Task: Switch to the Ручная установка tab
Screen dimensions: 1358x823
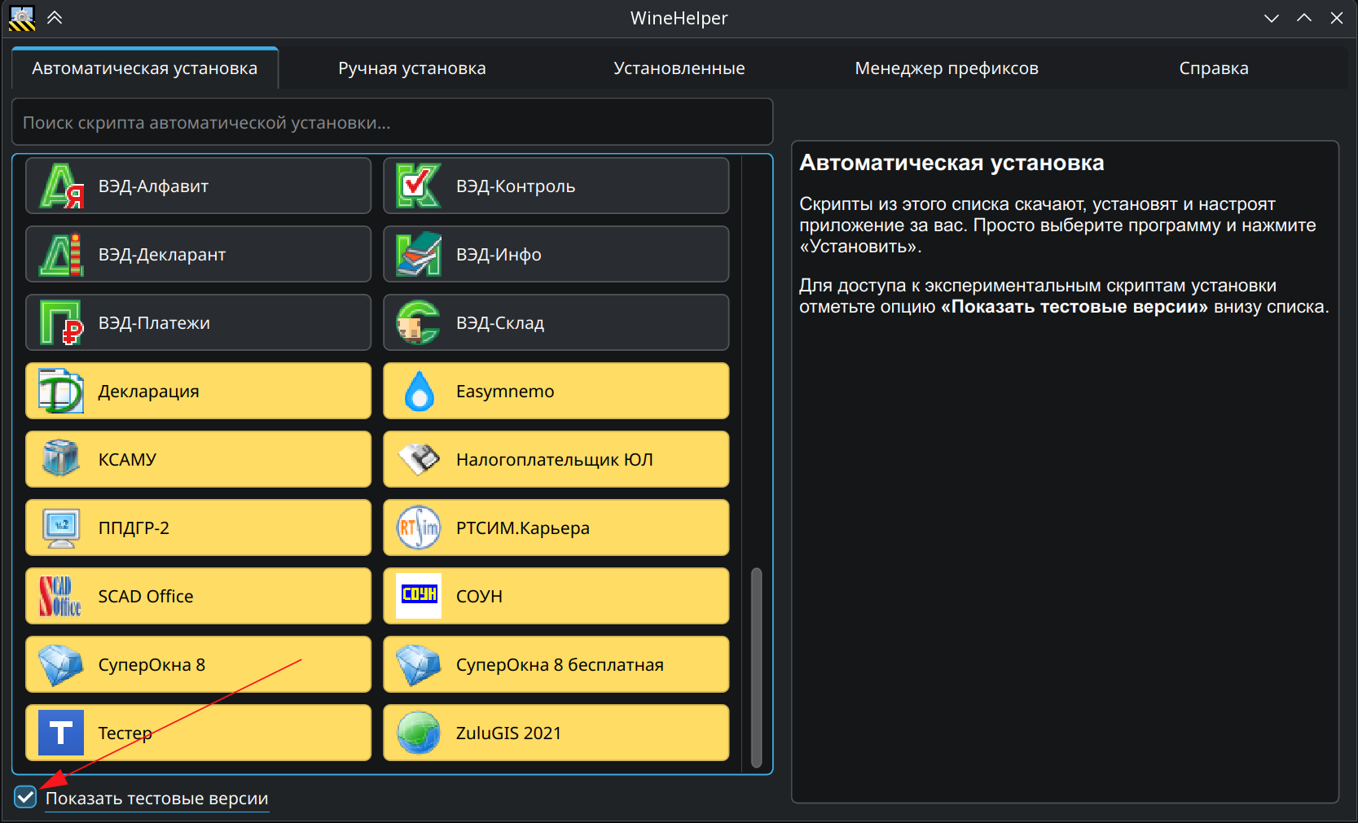Action: (411, 68)
